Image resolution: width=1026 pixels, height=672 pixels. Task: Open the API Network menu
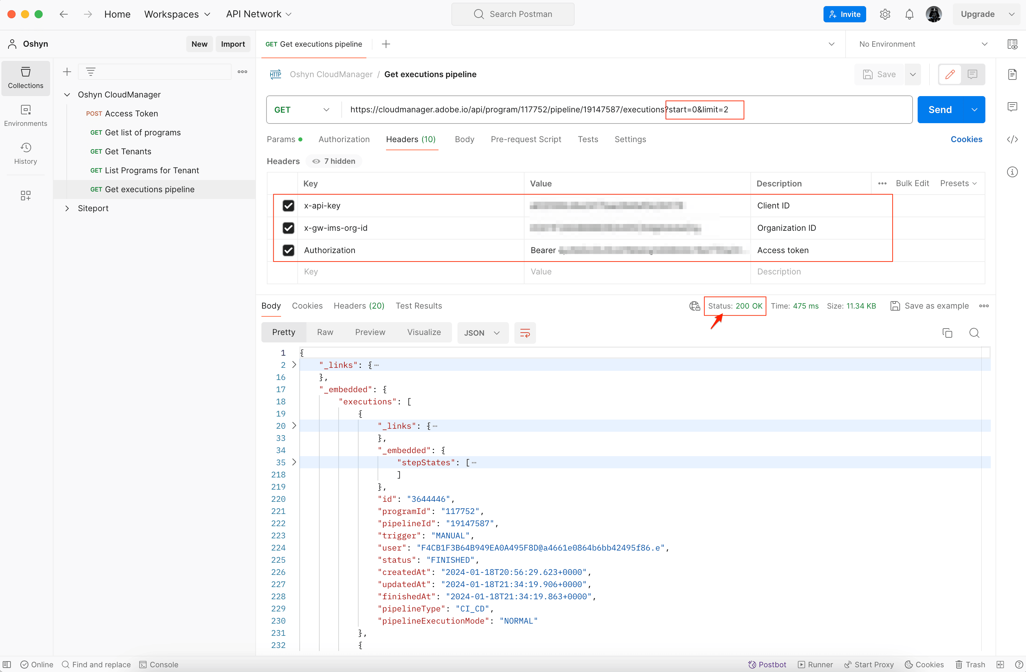(259, 14)
